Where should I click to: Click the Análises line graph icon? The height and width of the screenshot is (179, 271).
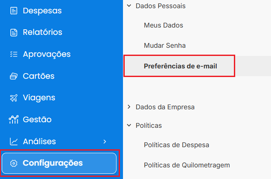click(x=14, y=142)
